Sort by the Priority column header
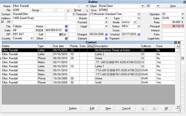Viewport: 186px width, 116px height. (75, 46)
